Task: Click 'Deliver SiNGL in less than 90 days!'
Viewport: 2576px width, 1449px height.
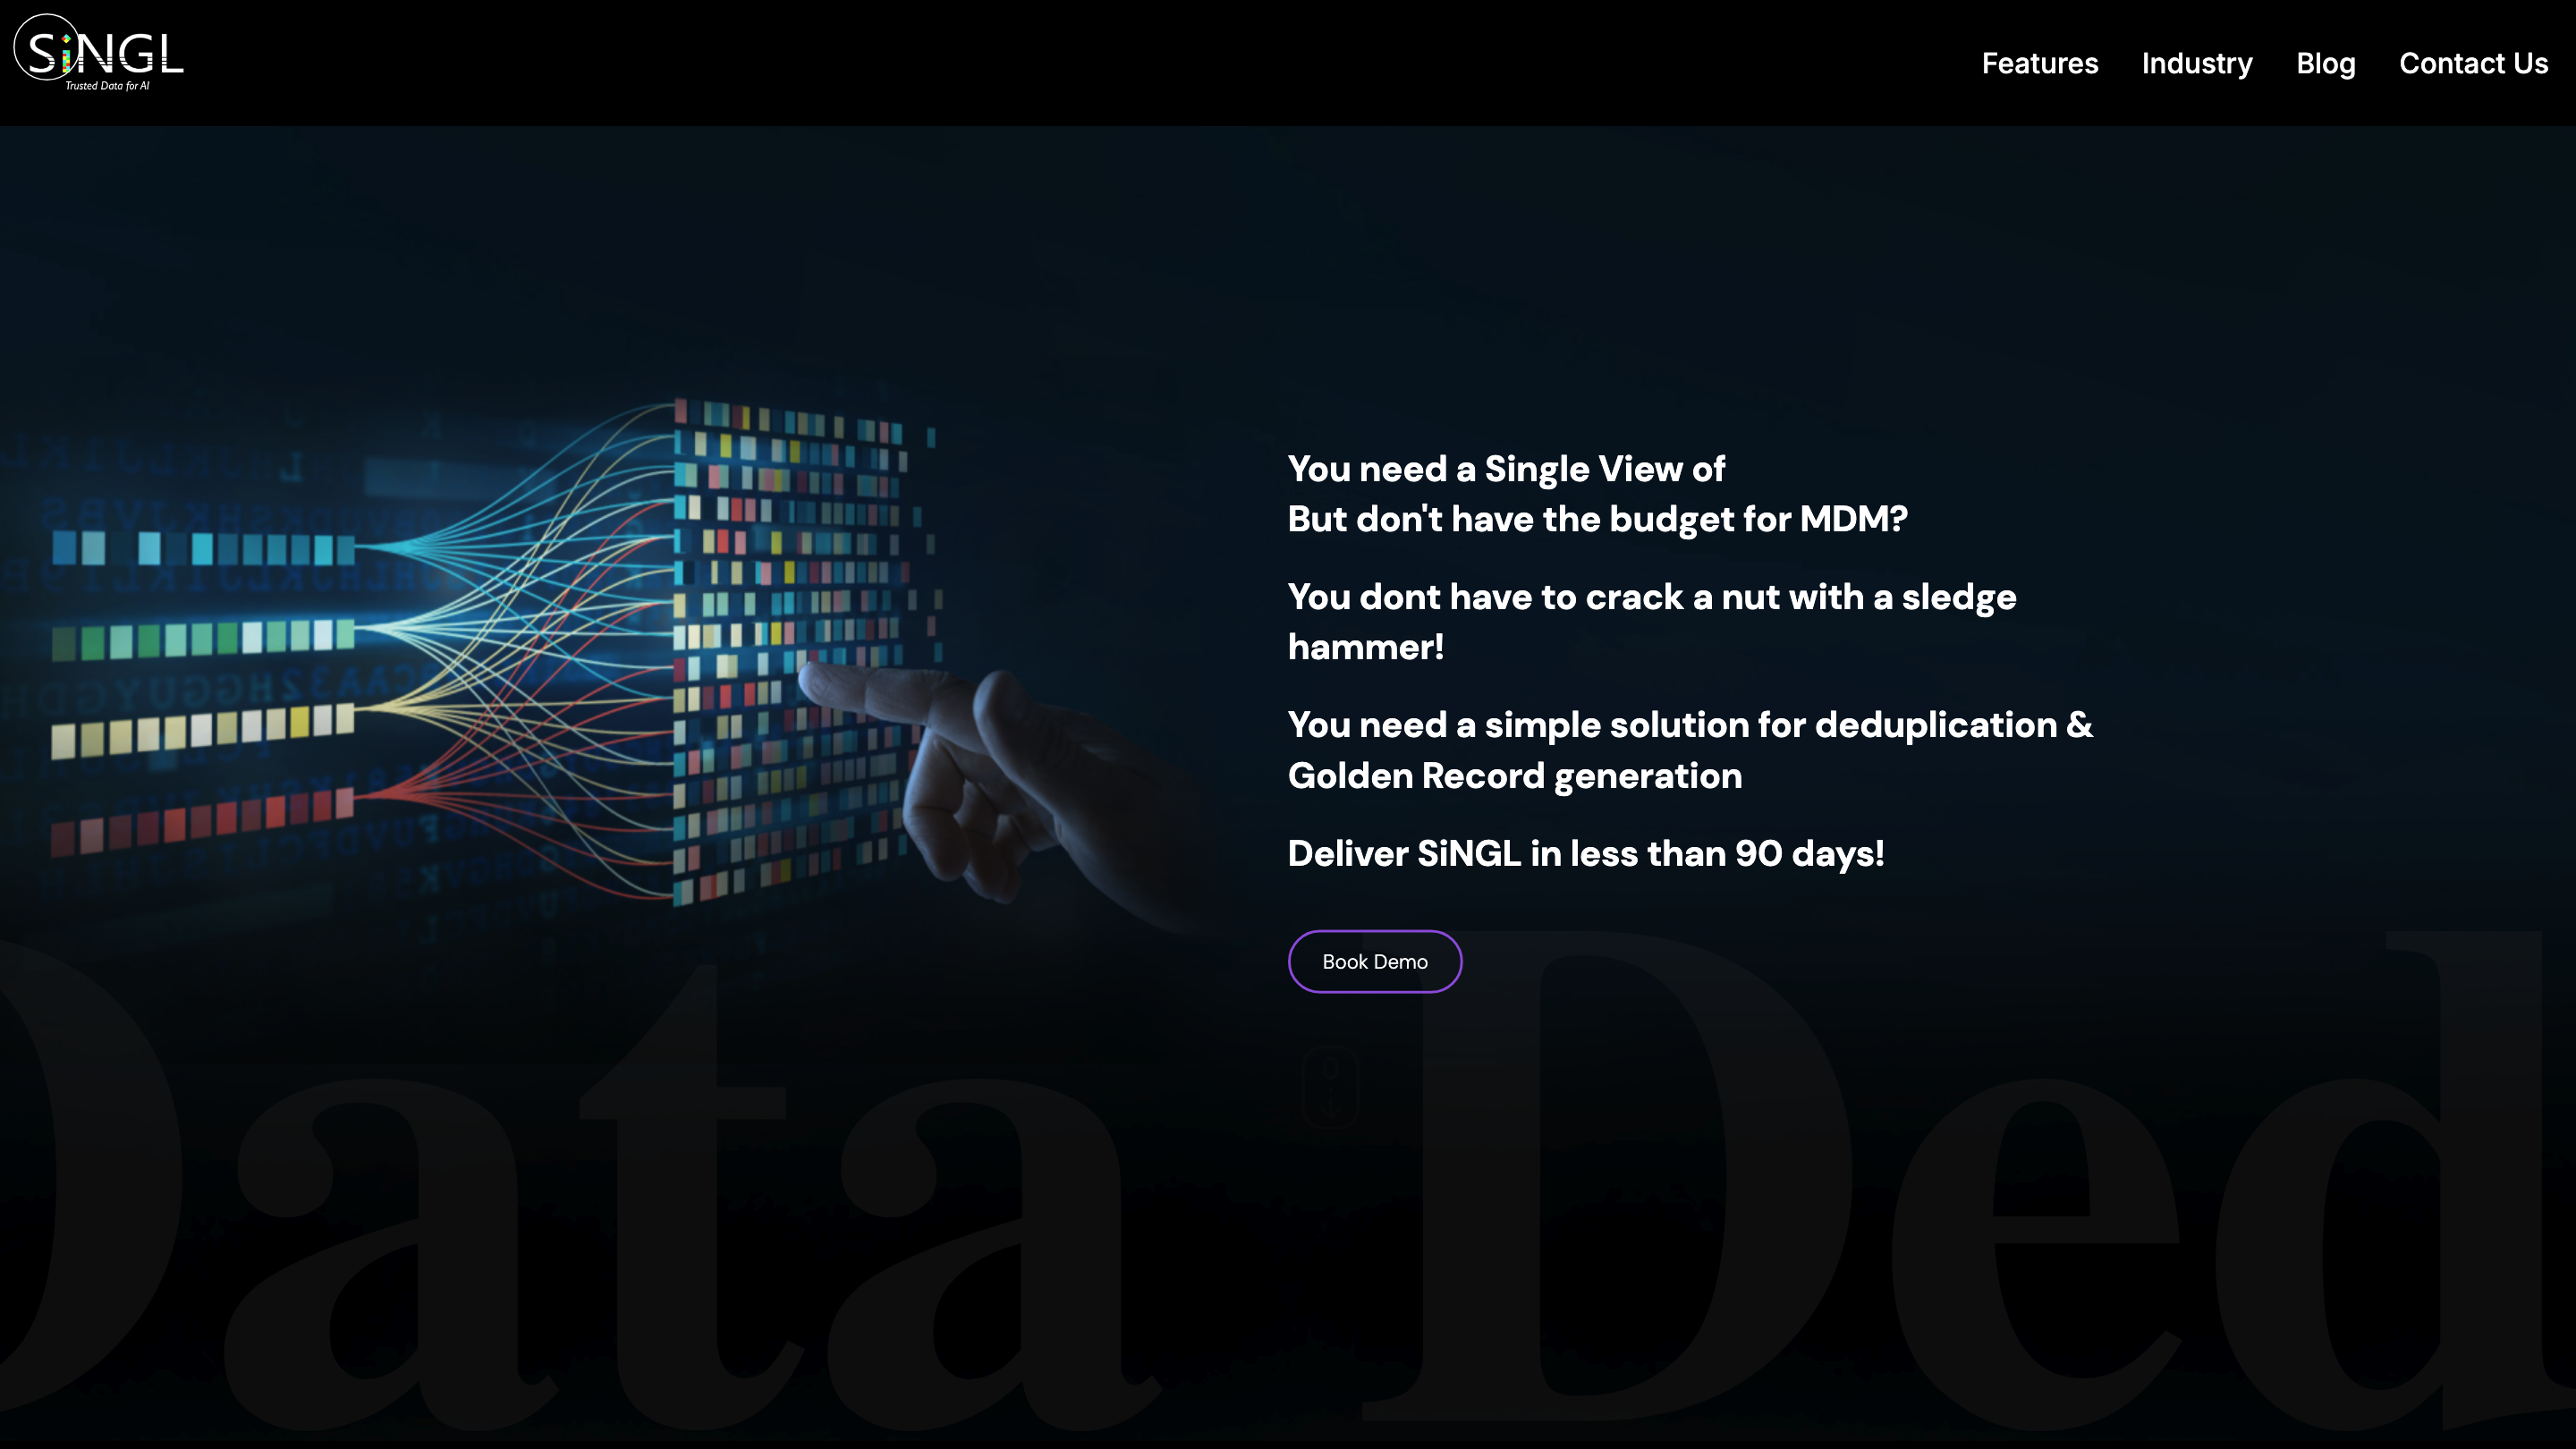Action: point(1585,854)
